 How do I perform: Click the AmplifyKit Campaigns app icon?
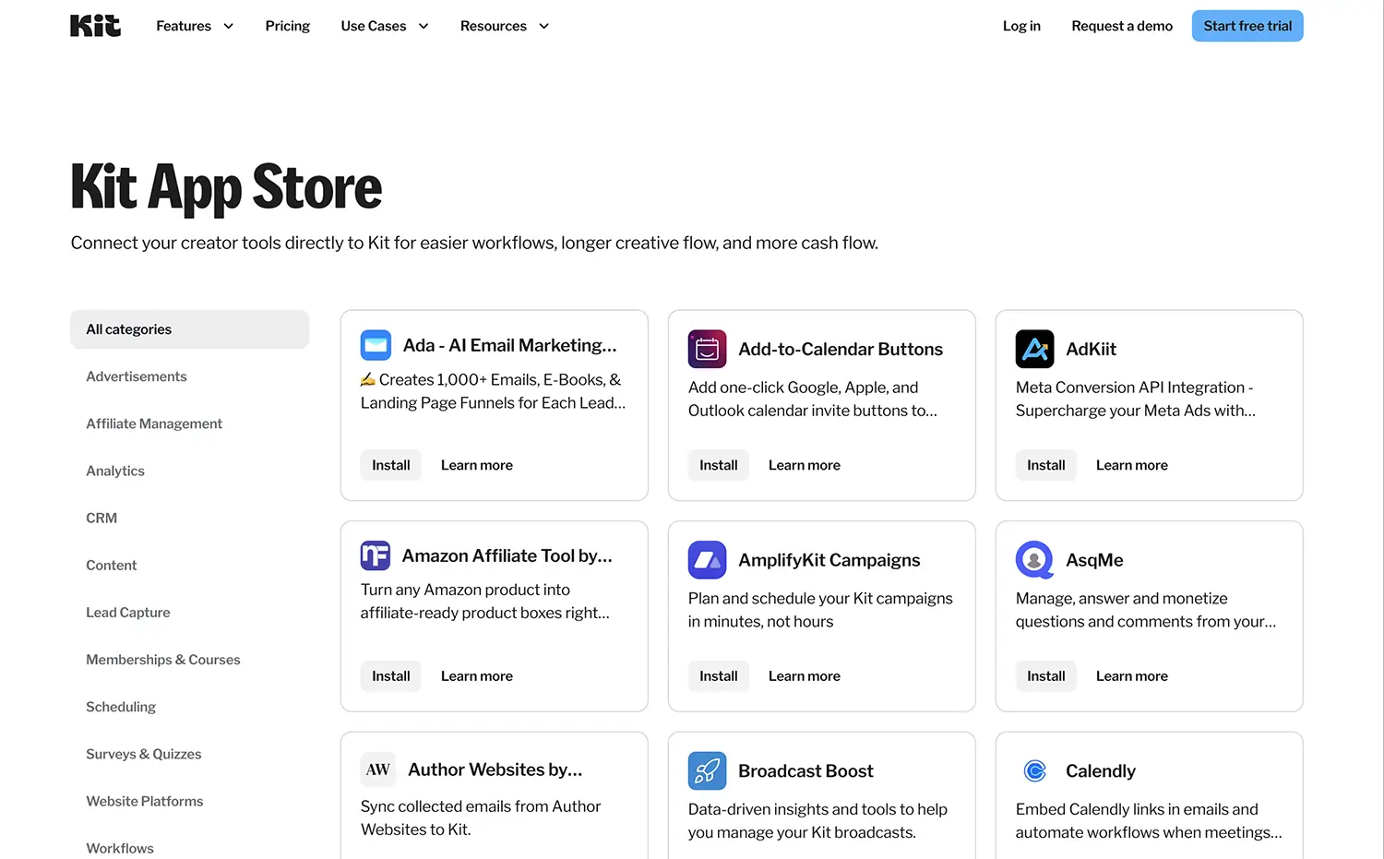707,560
